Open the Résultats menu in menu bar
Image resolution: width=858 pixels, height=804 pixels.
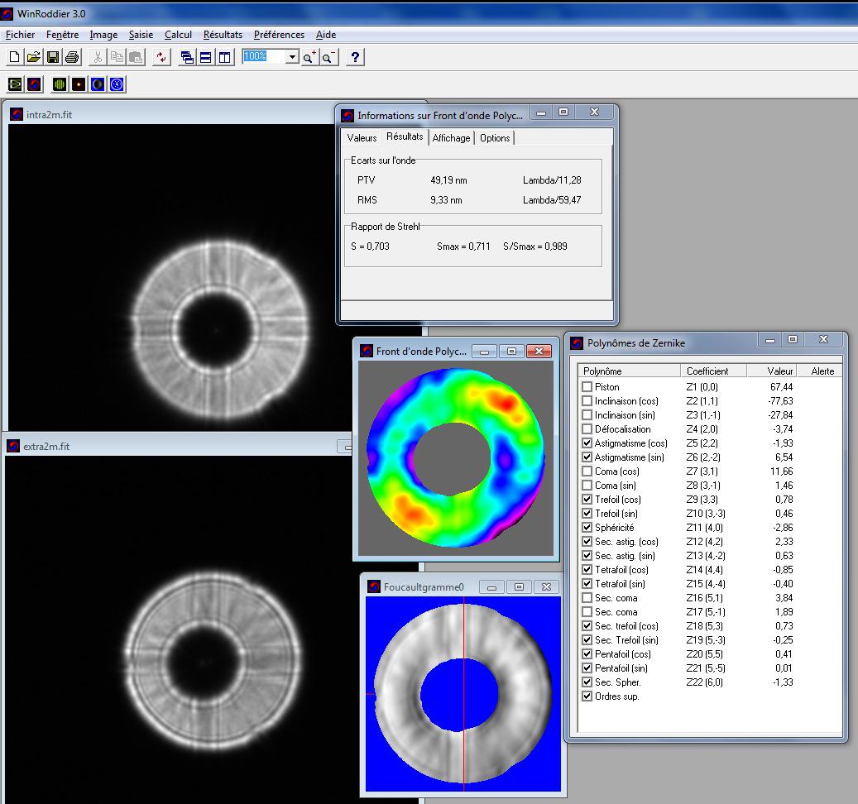coord(223,35)
